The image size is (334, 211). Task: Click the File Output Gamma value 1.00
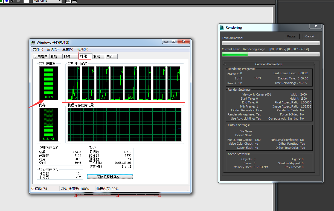click(258, 140)
